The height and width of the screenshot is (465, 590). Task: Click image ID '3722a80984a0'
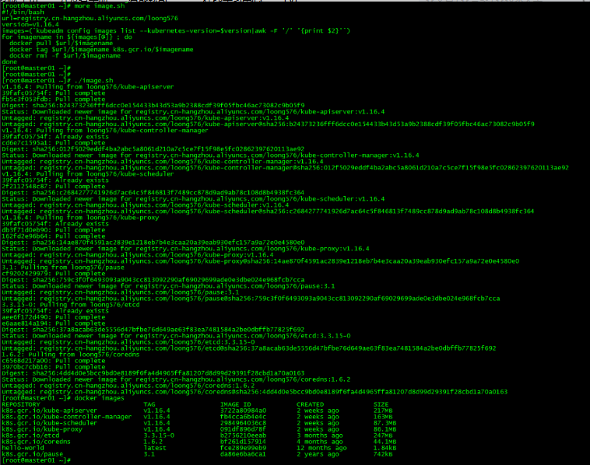(243, 411)
